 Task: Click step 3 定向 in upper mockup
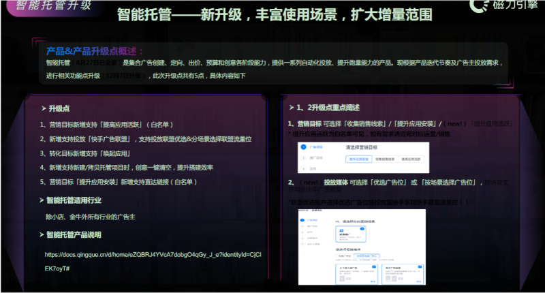pyautogui.click(x=309, y=168)
